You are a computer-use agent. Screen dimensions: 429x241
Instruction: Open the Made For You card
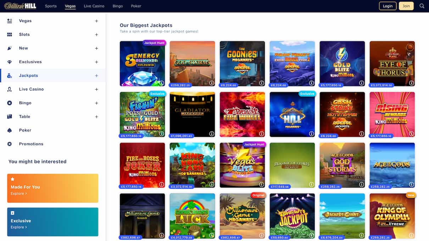[x=53, y=188]
